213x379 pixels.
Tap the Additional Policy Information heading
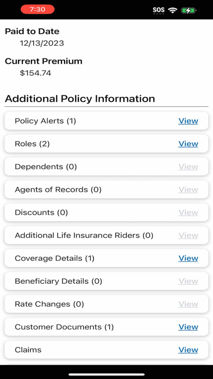tap(80, 99)
